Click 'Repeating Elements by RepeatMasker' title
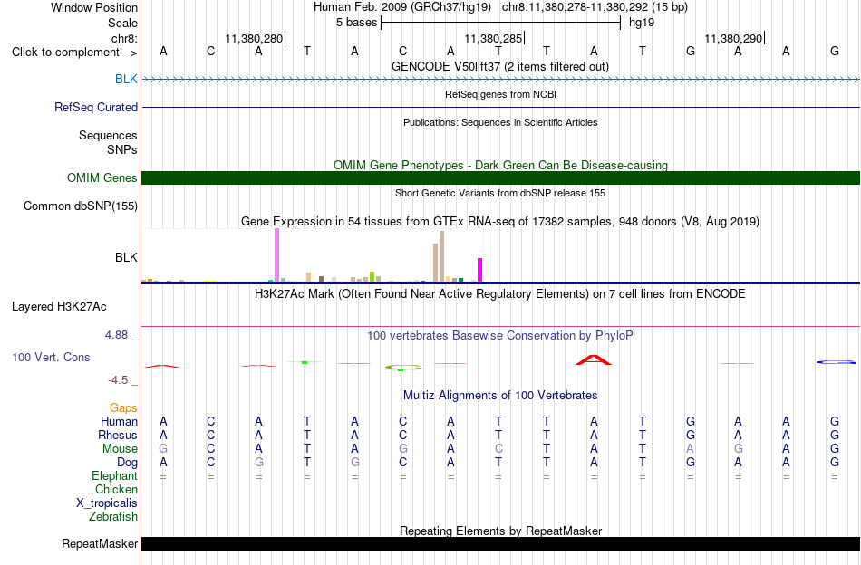Image resolution: width=861 pixels, height=565 pixels. point(501,531)
